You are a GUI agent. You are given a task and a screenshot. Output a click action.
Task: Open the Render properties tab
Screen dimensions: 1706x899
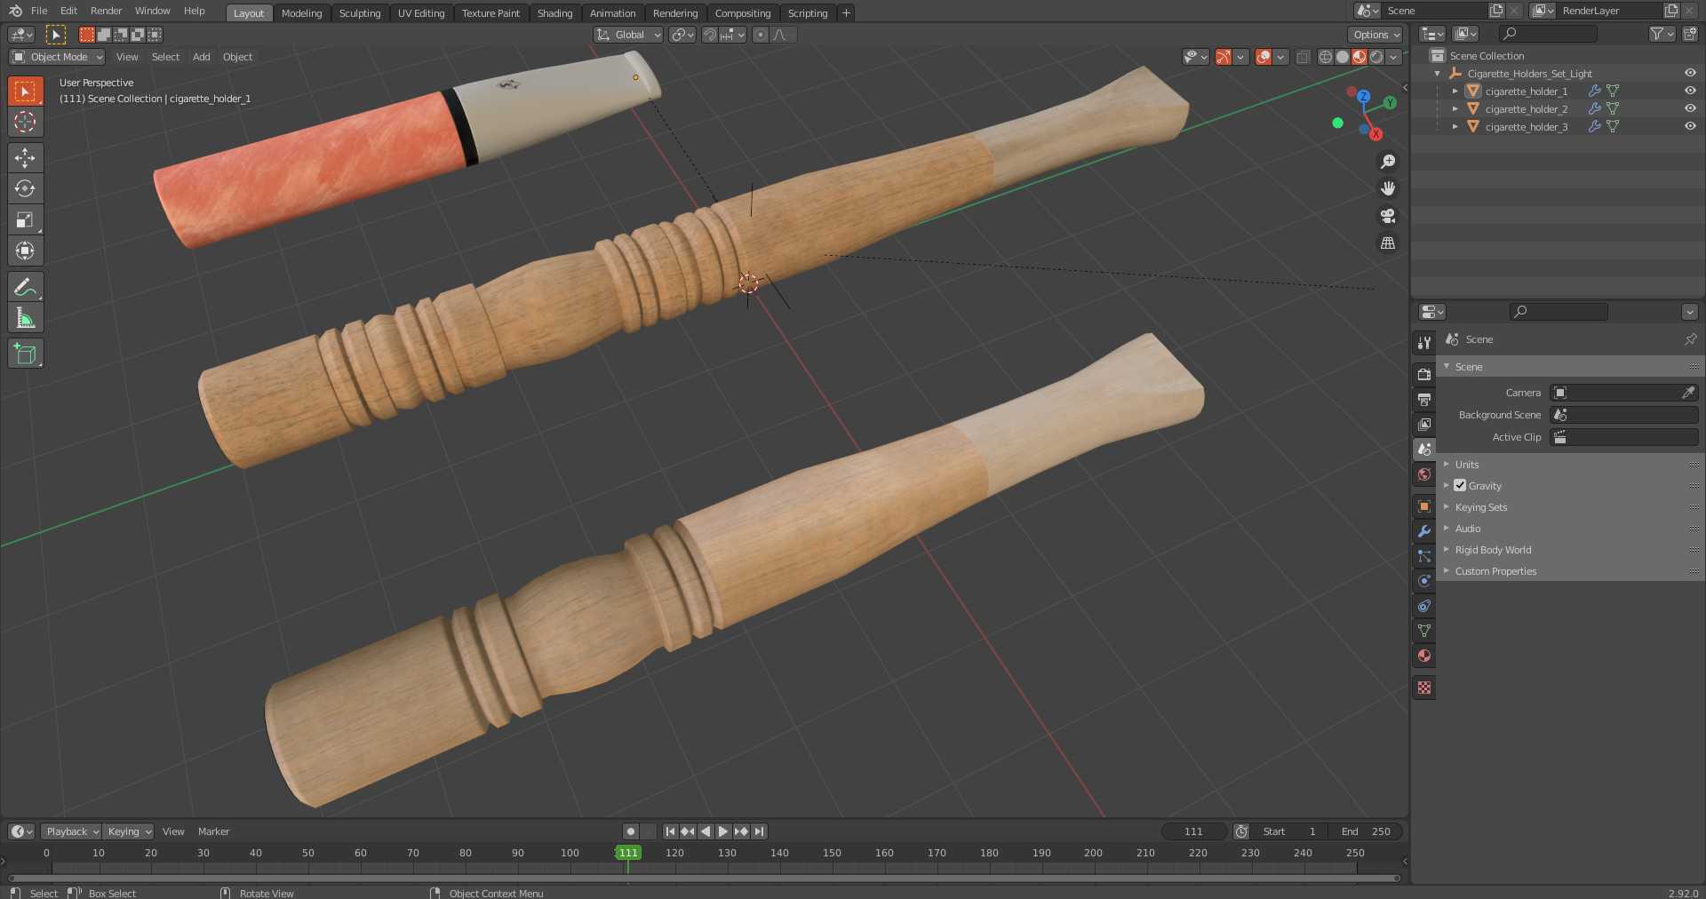point(1424,374)
